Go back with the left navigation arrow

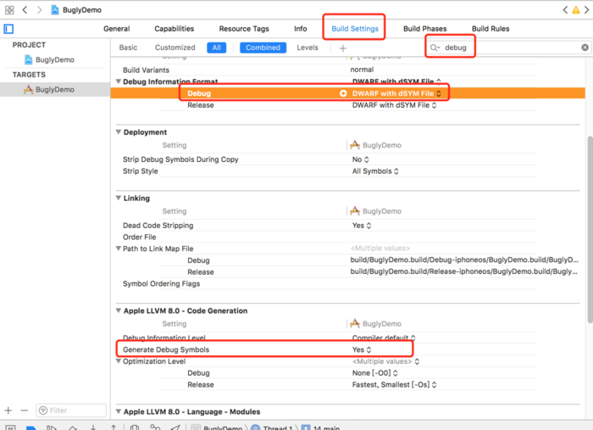25,10
